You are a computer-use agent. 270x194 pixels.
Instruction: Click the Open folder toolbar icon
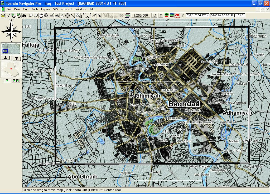click(x=3, y=16)
